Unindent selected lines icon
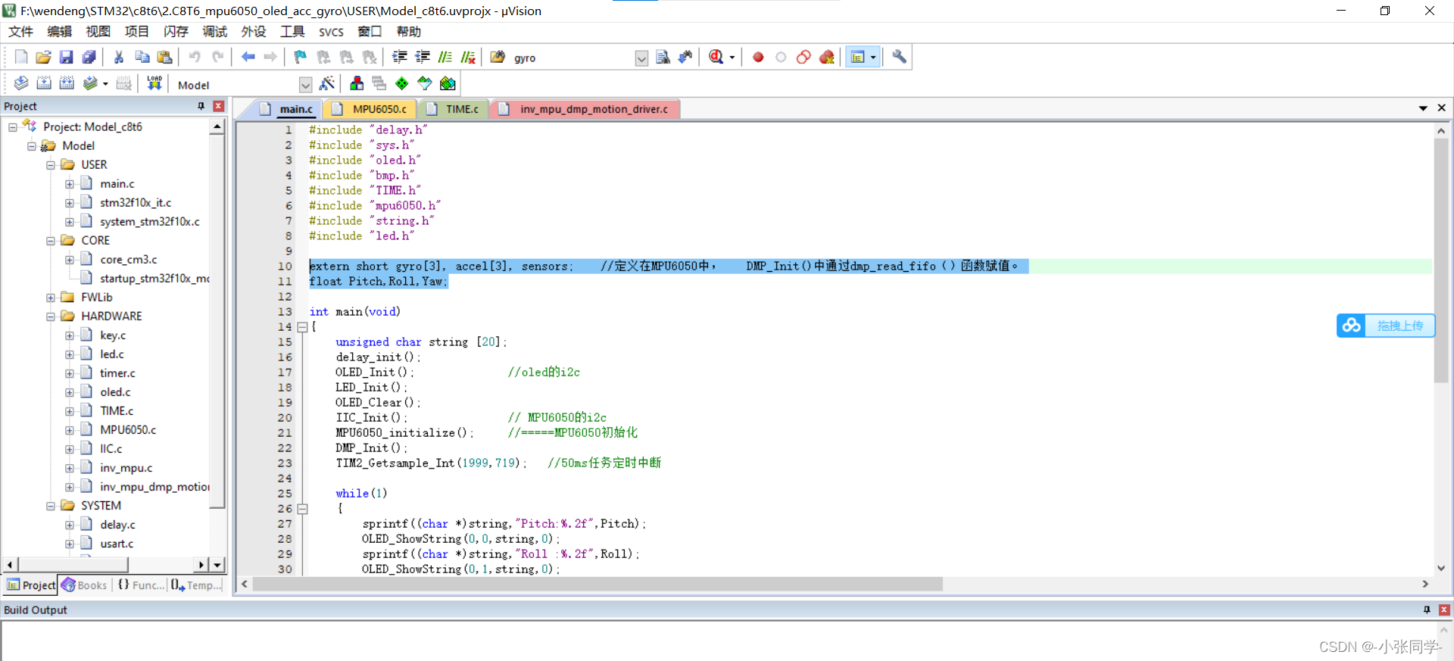This screenshot has height=661, width=1454. click(423, 57)
